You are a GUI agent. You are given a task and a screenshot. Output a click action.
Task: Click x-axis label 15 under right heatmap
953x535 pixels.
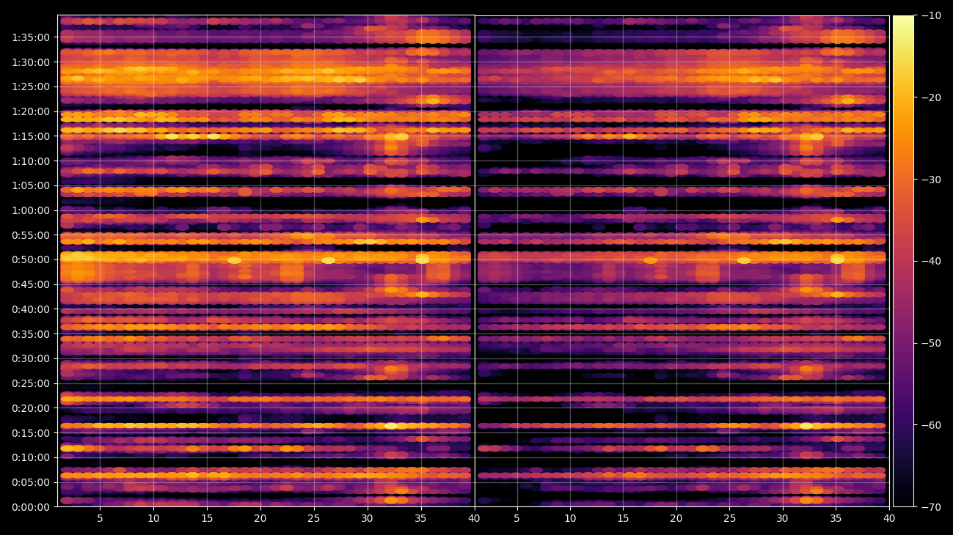[x=623, y=519]
